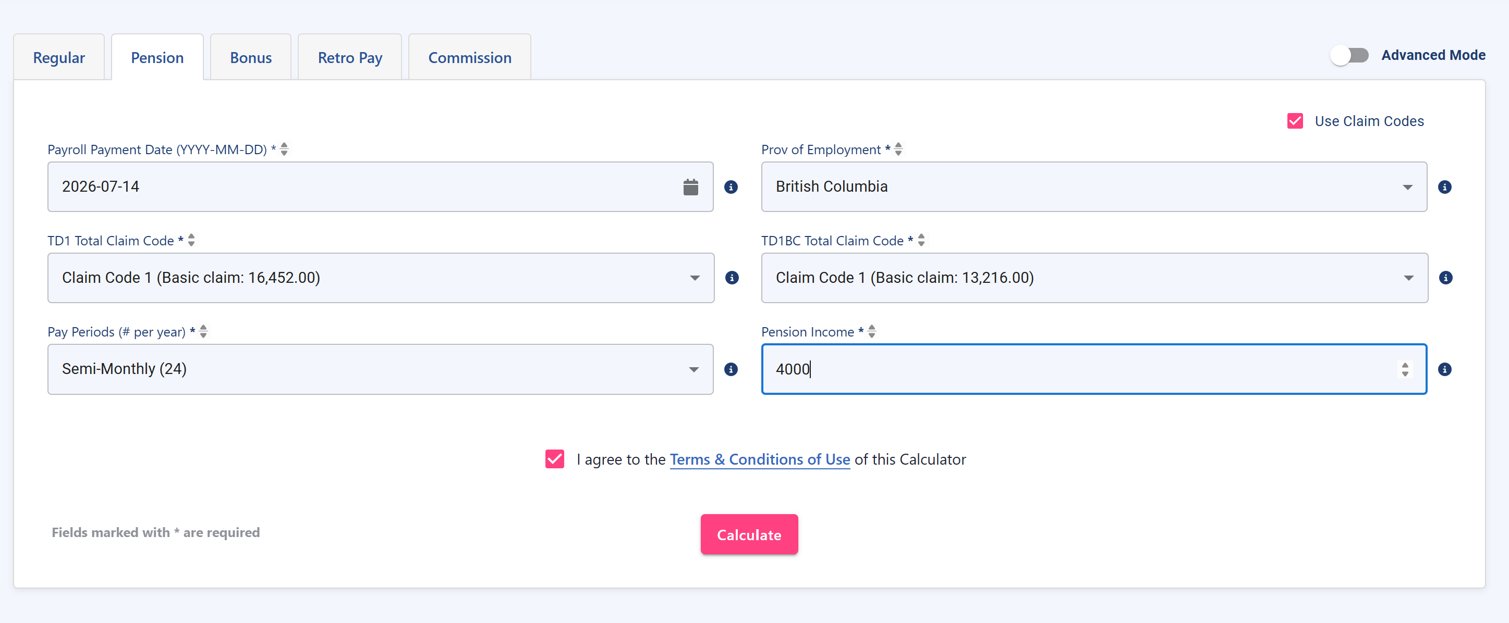The image size is (1509, 623).
Task: Show info for Prov of Employment
Action: (1444, 187)
